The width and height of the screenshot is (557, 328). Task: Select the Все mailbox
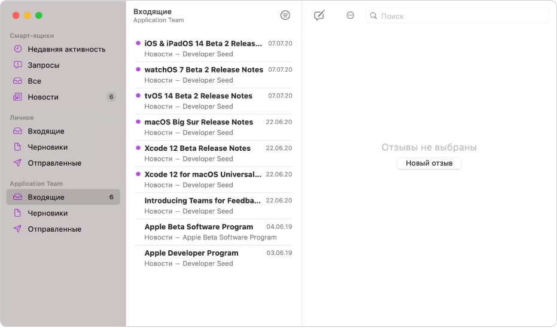coord(63,81)
